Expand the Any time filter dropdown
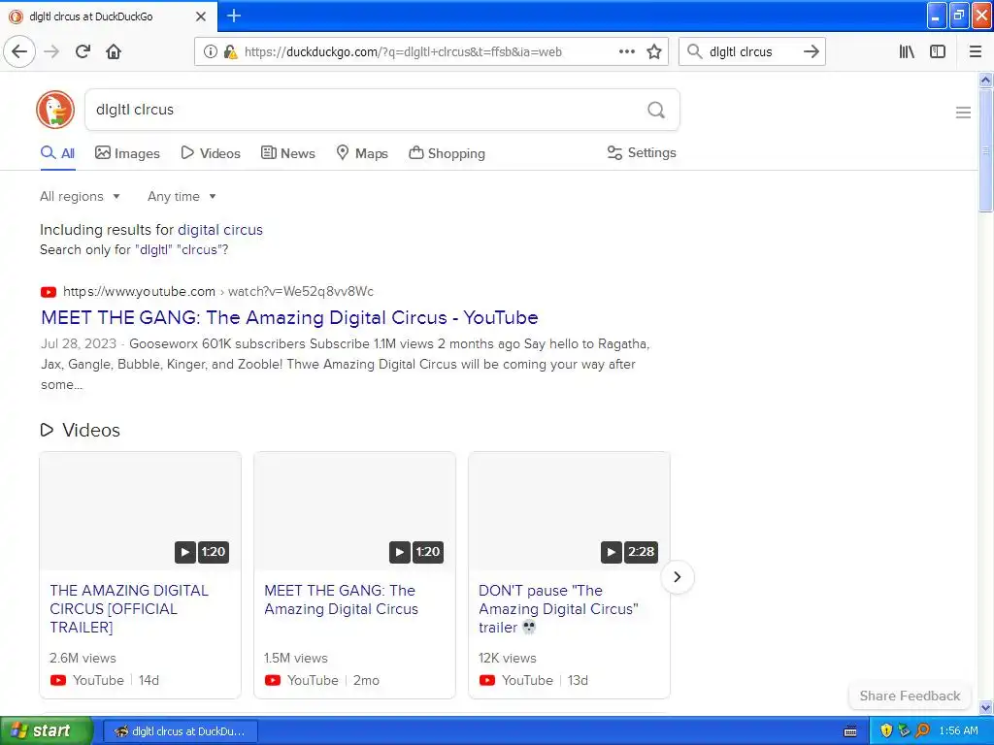The height and width of the screenshot is (745, 994). [x=182, y=196]
